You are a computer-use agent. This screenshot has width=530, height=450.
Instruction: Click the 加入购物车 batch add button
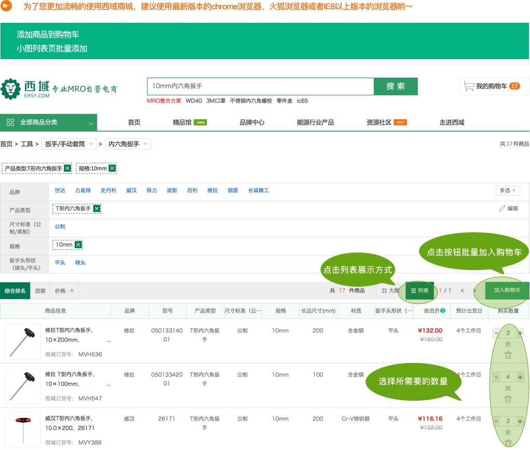[507, 290]
